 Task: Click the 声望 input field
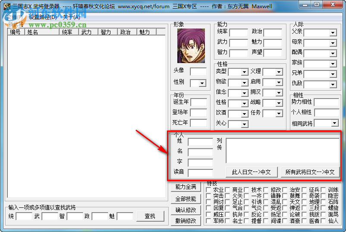click(273, 53)
